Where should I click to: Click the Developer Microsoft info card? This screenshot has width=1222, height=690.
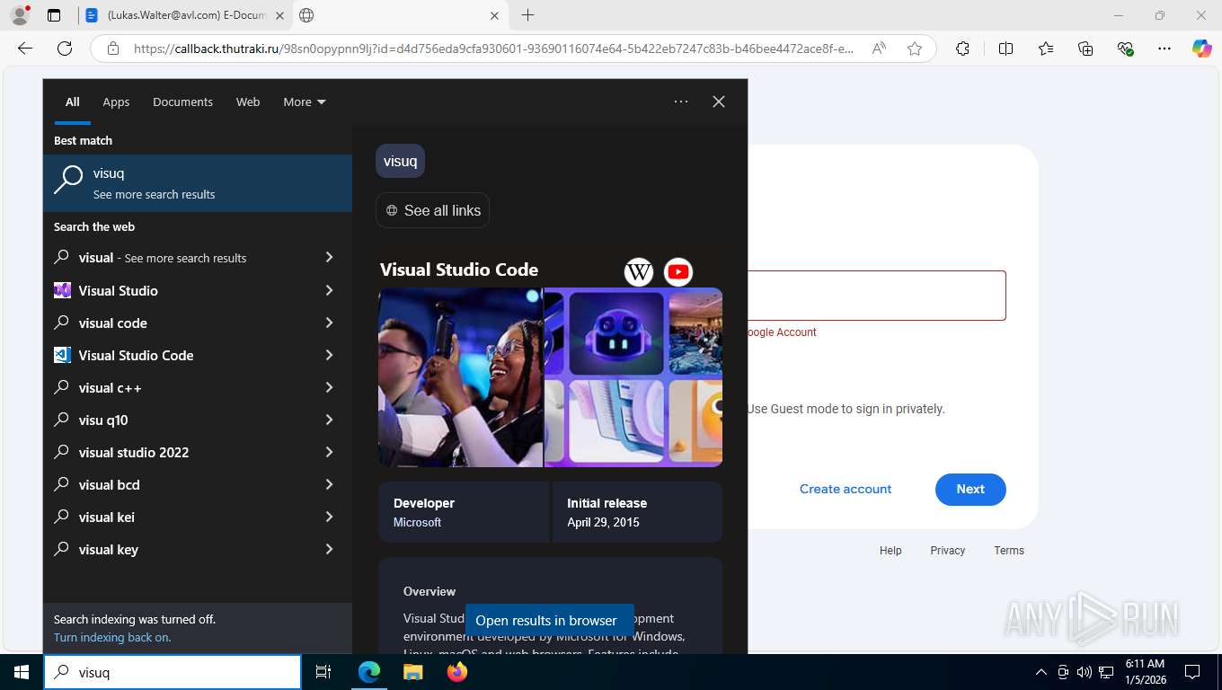[x=464, y=512]
